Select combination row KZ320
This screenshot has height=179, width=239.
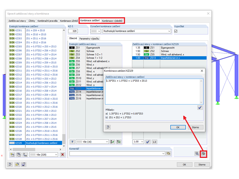(x=36, y=107)
